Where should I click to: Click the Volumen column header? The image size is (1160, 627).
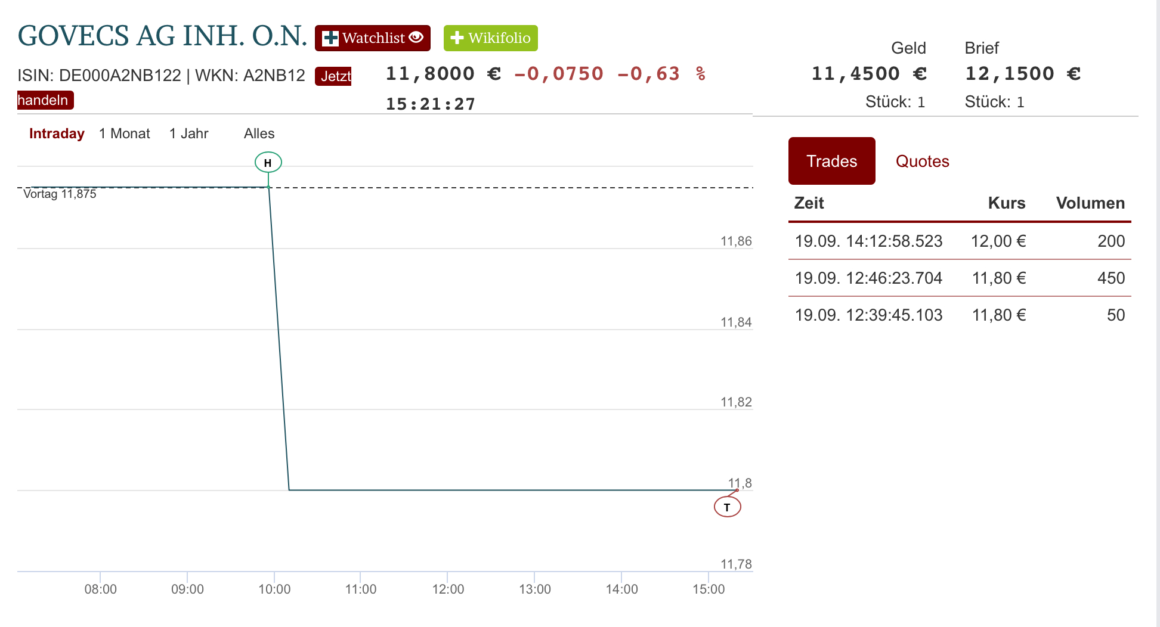point(1090,203)
